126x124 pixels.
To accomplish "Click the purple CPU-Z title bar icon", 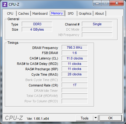I will click(5, 5).
